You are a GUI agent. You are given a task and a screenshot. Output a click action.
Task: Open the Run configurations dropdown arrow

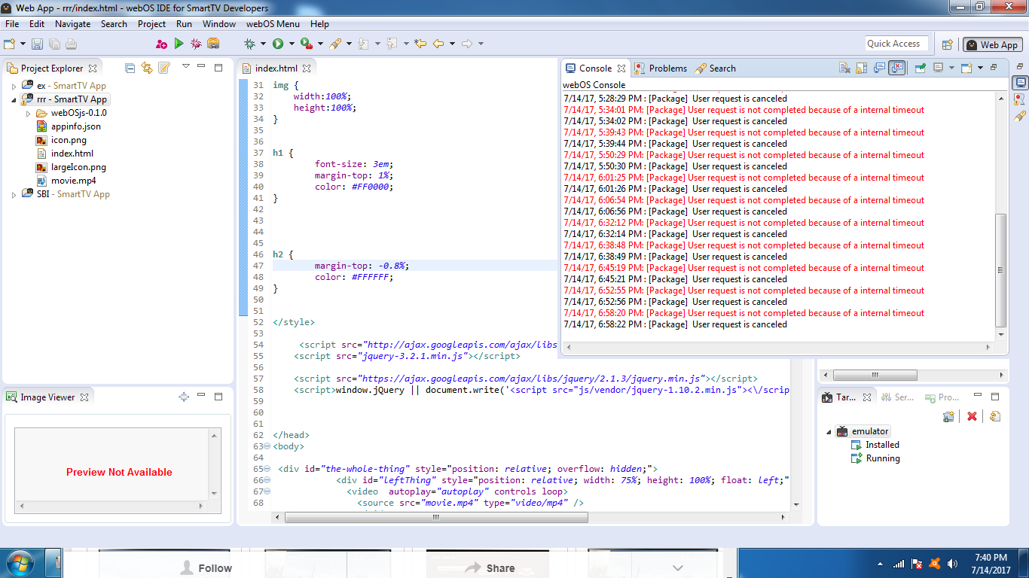pyautogui.click(x=290, y=44)
